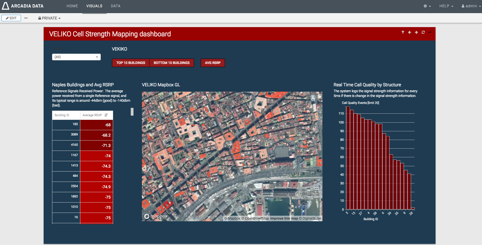Click the AVG RSRP button
The image size is (482, 245).
click(x=213, y=63)
